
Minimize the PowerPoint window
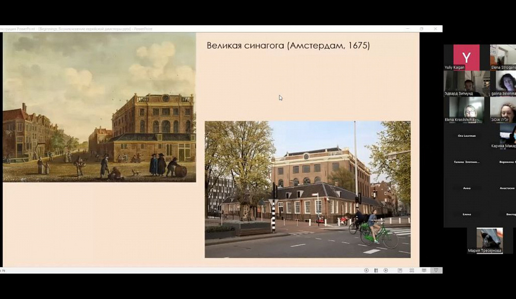point(408,29)
